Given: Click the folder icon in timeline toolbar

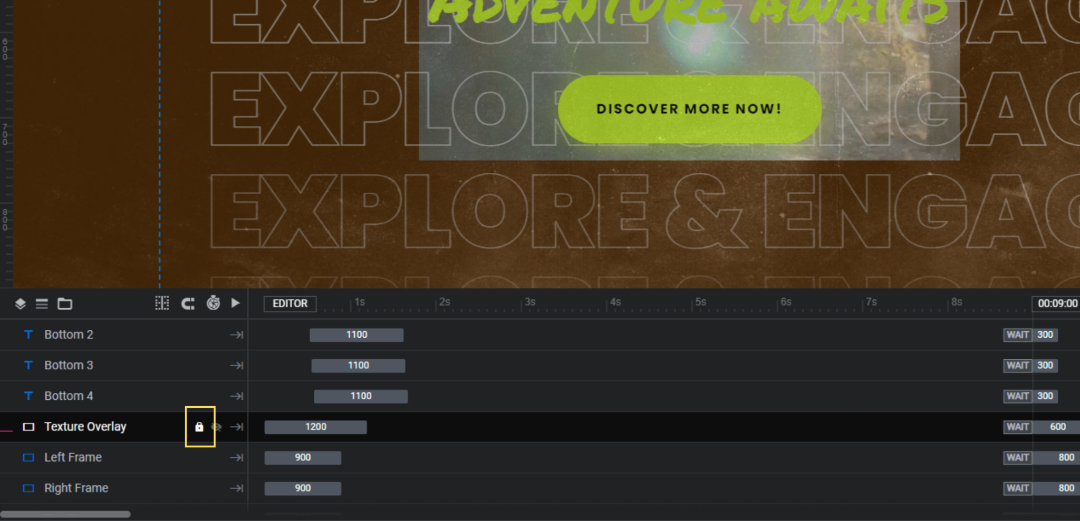Looking at the screenshot, I should pos(65,303).
